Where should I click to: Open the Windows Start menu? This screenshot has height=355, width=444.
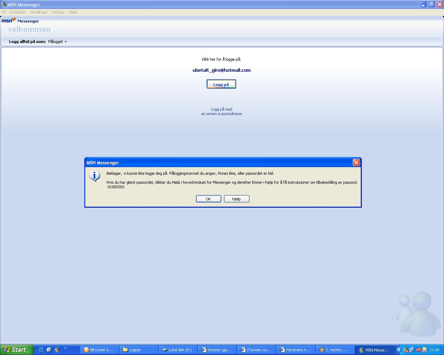point(17,350)
